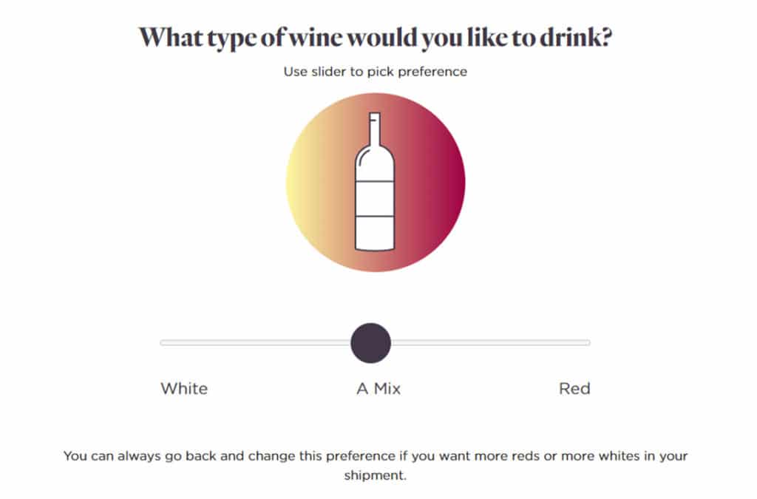Click the word "shipment." in the footer
Screen dimensions: 757x499
pyautogui.click(x=375, y=475)
